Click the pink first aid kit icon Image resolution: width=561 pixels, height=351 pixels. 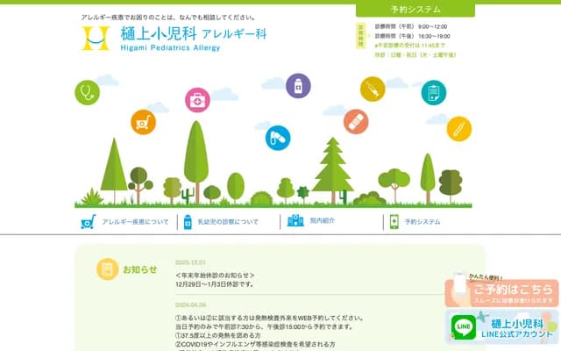(198, 101)
